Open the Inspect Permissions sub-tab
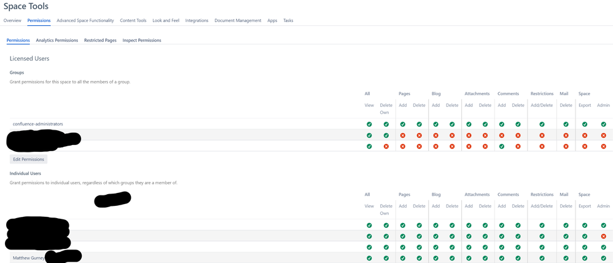This screenshot has width=613, height=263. (x=142, y=41)
